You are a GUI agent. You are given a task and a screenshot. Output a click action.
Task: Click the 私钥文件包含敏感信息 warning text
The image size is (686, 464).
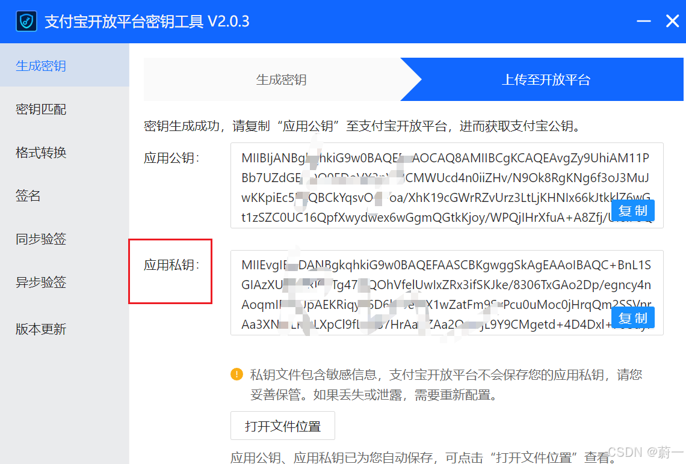pos(446,385)
